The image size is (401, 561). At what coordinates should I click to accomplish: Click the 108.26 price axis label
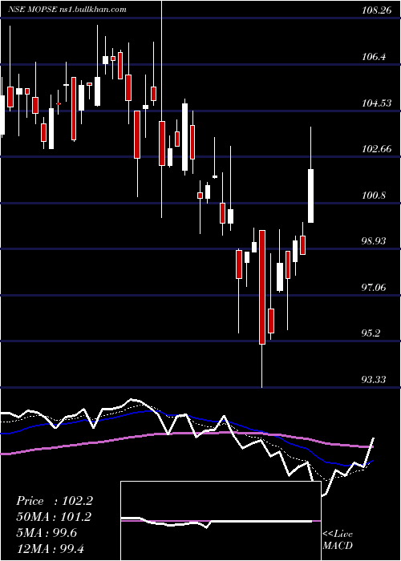pyautogui.click(x=376, y=10)
